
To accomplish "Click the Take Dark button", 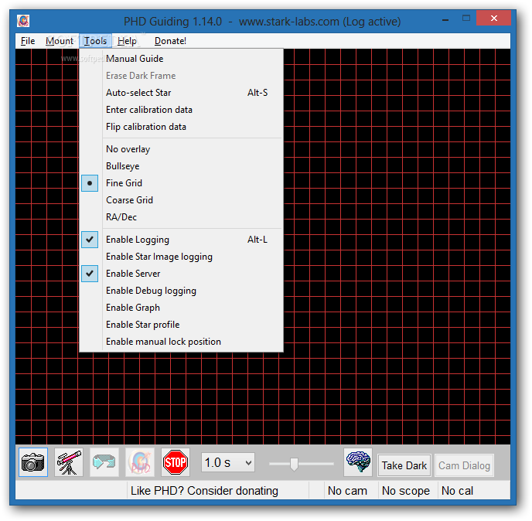I will 404,465.
